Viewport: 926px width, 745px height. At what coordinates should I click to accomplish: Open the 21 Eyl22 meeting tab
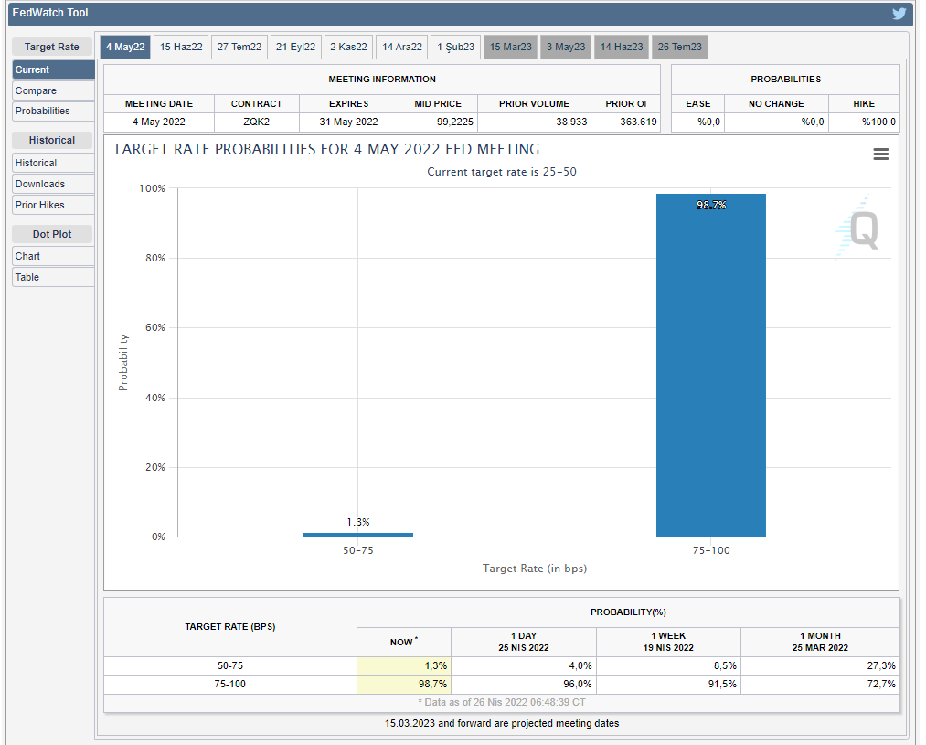(296, 47)
